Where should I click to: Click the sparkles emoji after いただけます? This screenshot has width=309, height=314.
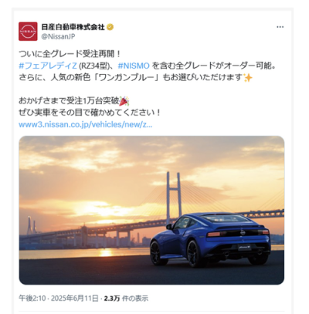pos(248,77)
